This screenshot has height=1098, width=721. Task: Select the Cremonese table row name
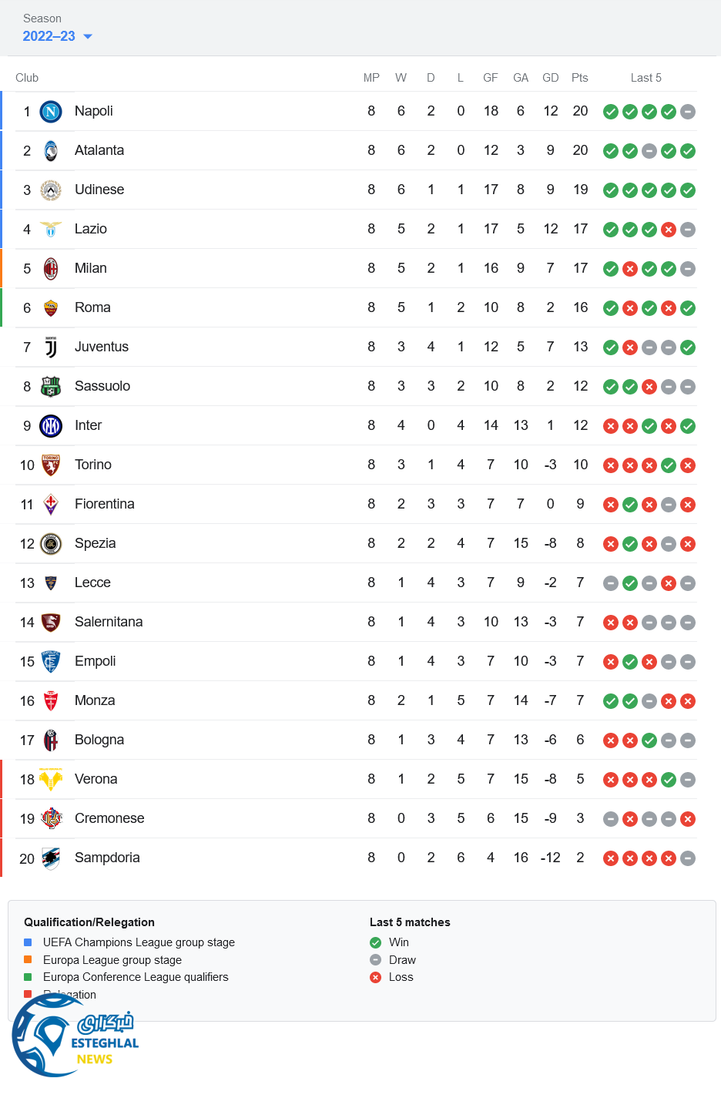109,818
